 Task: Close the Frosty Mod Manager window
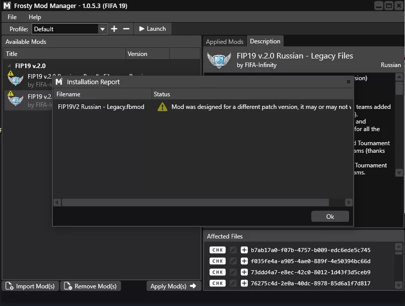(x=399, y=6)
